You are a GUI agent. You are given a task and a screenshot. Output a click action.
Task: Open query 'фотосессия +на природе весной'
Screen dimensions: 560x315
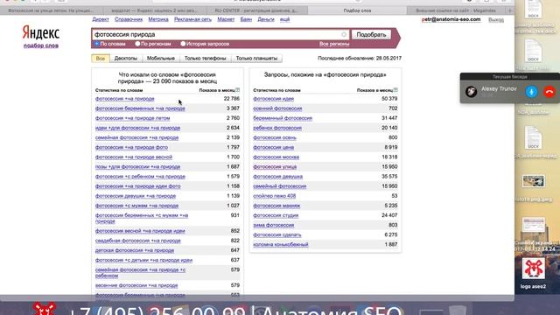pos(134,157)
